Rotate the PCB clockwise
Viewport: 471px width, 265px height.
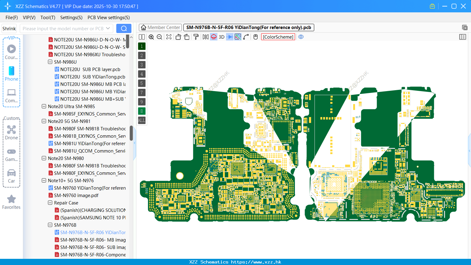click(x=186, y=37)
